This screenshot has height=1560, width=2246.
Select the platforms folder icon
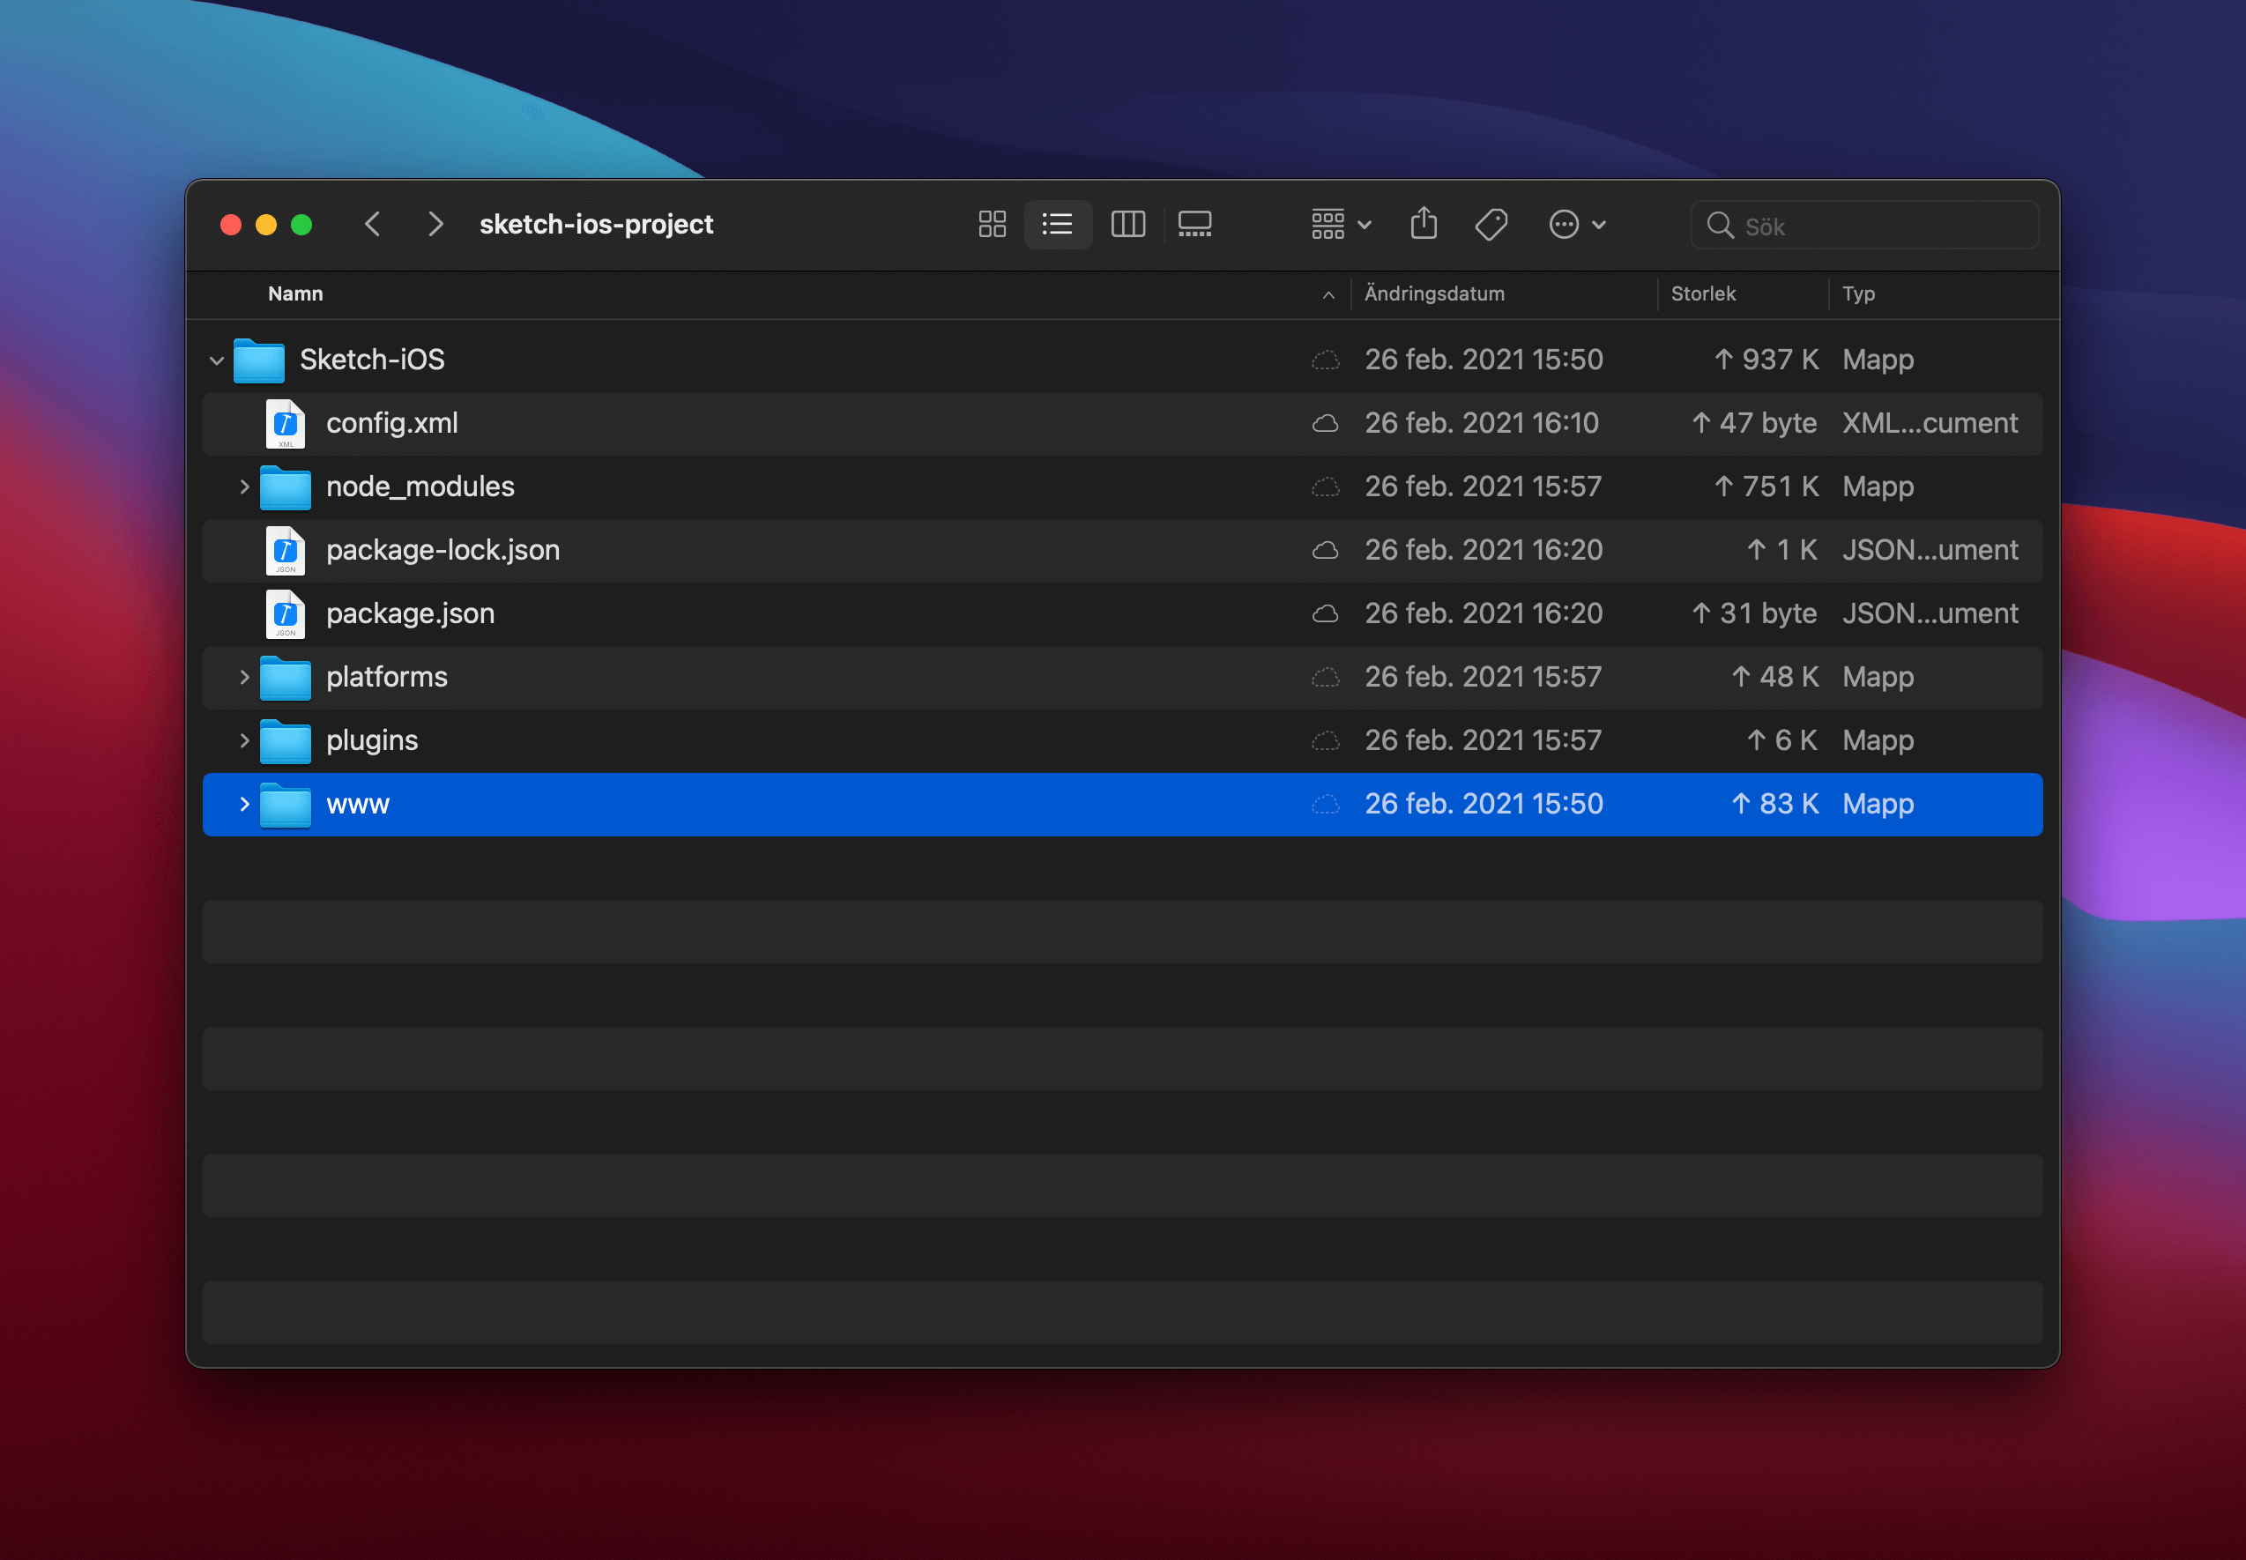pos(286,678)
